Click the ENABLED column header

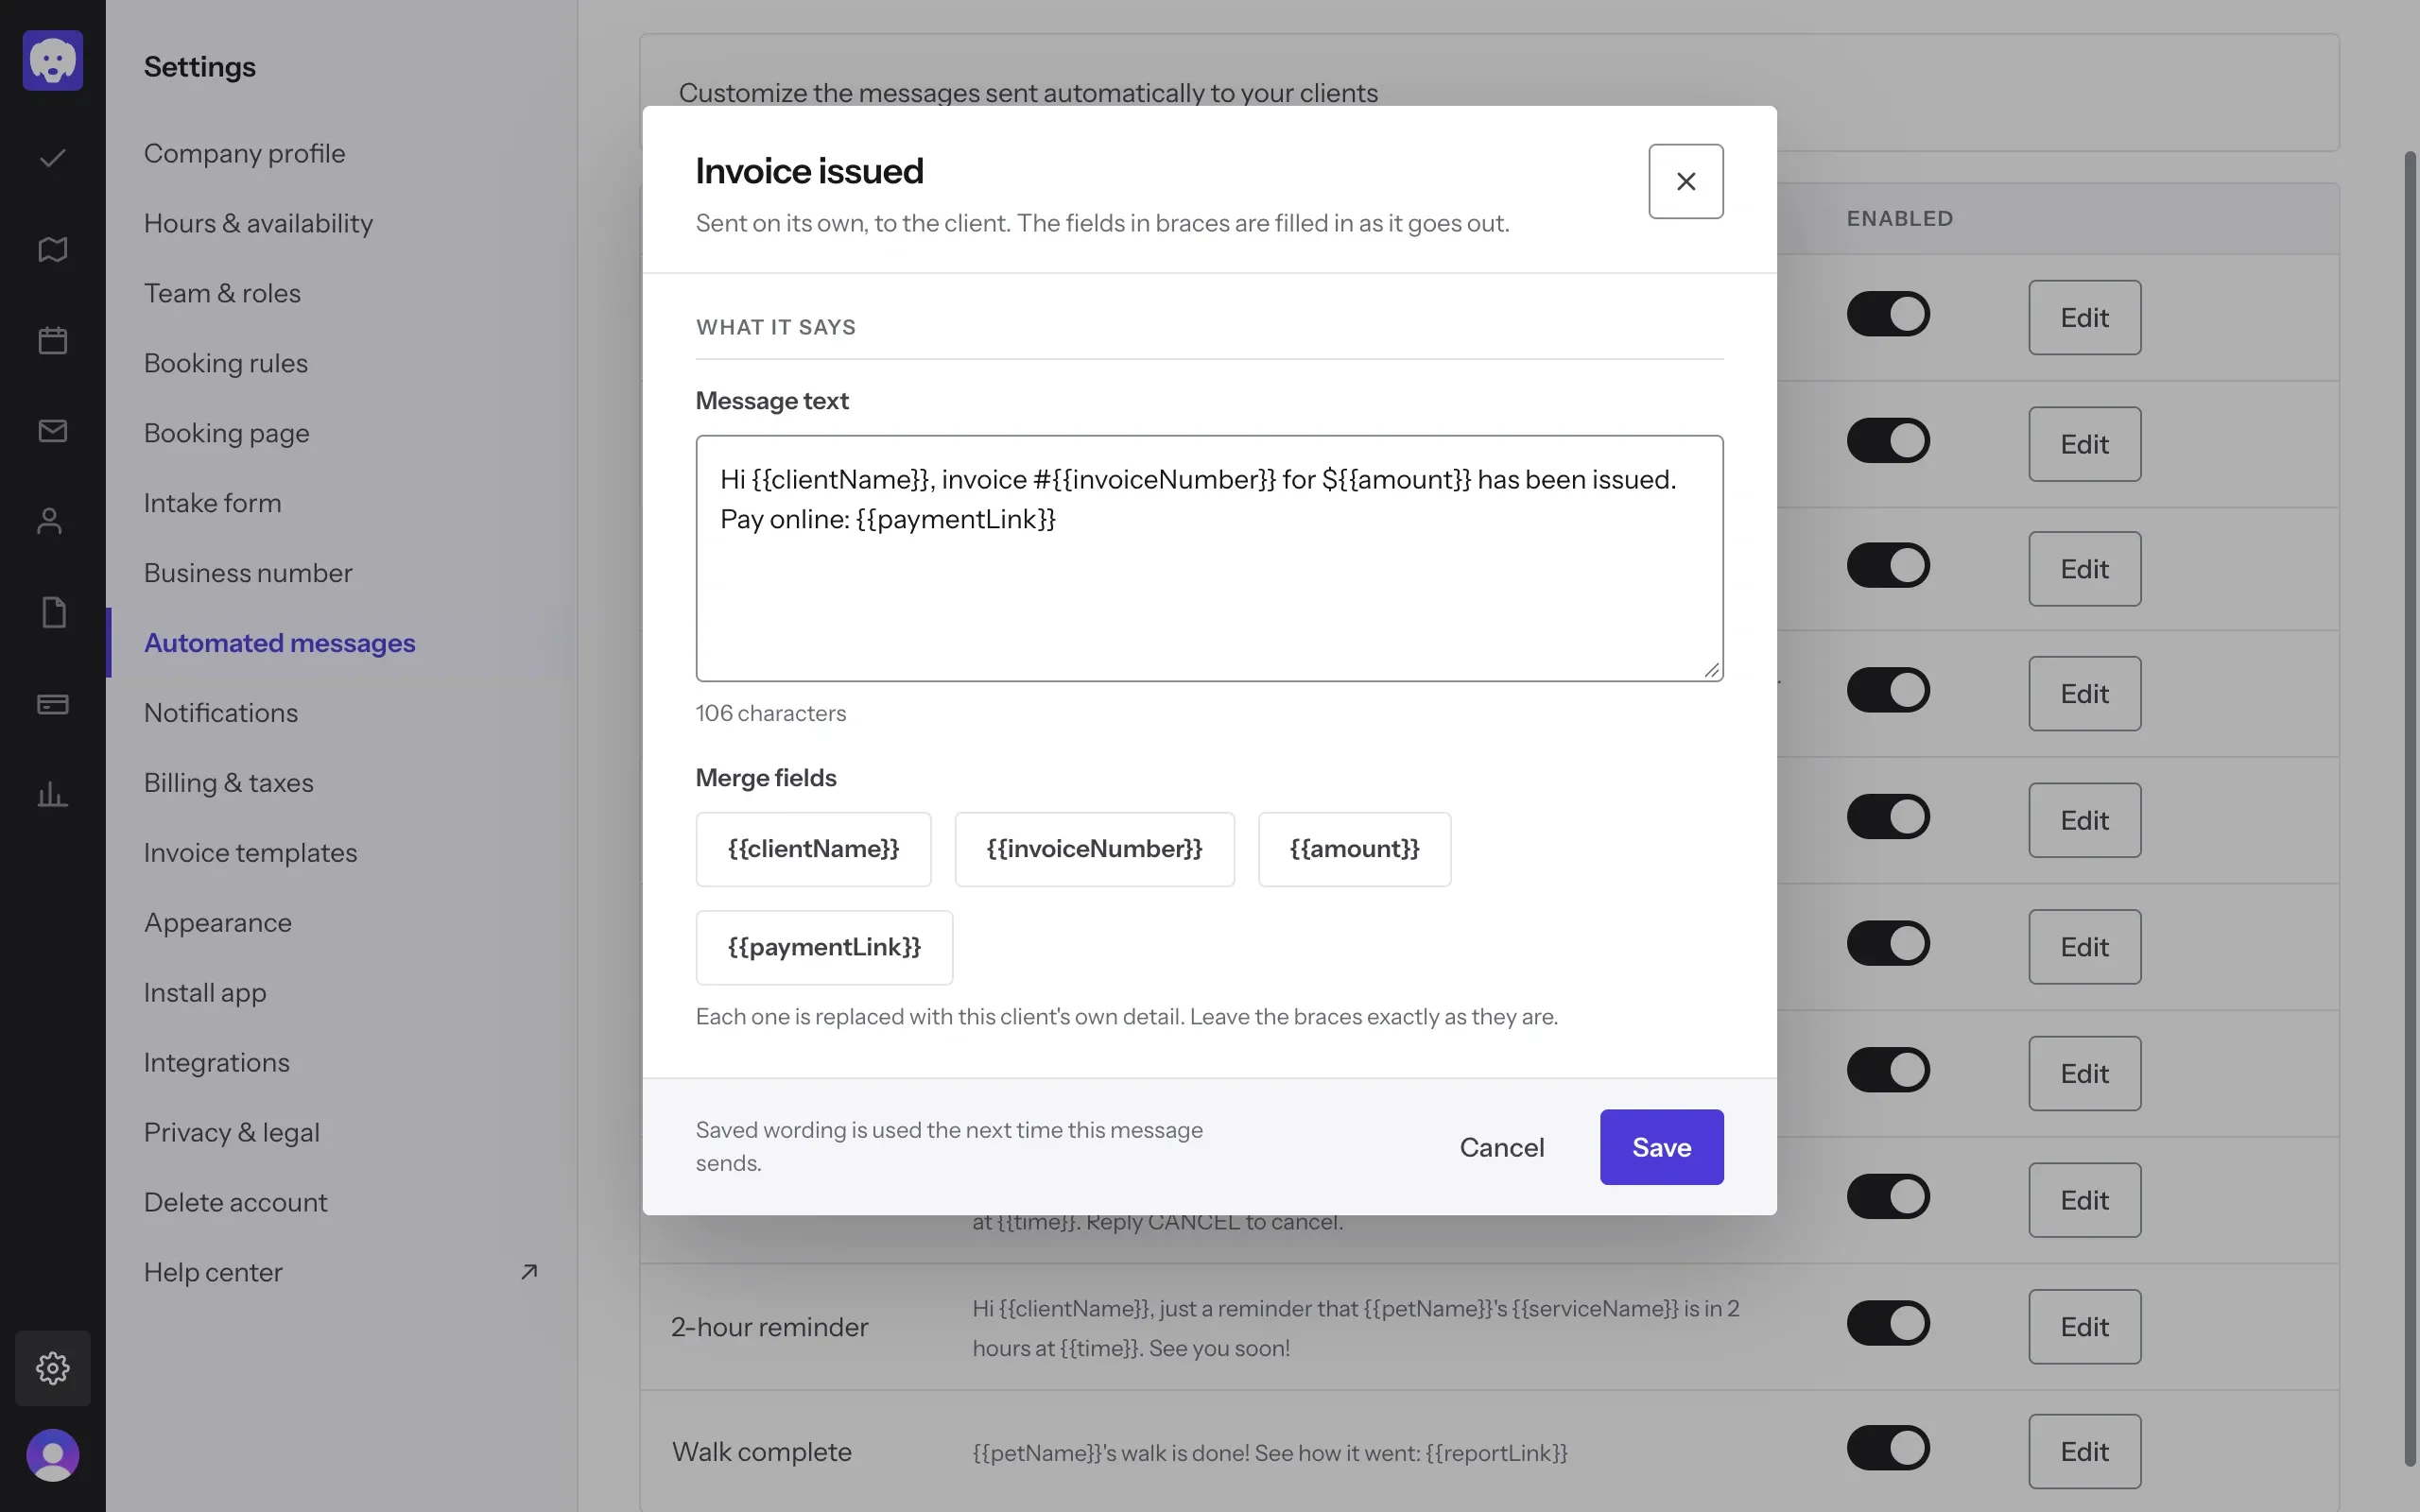pos(1900,218)
